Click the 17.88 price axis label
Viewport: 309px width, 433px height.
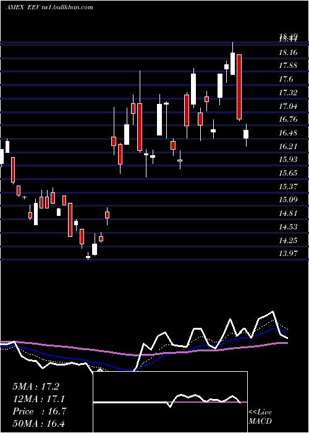(289, 66)
